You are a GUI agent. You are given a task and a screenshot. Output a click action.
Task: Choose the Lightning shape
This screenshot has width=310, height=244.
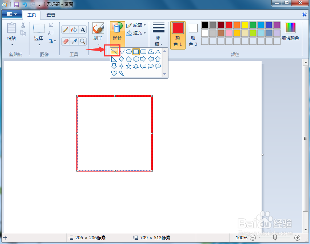coord(122,73)
